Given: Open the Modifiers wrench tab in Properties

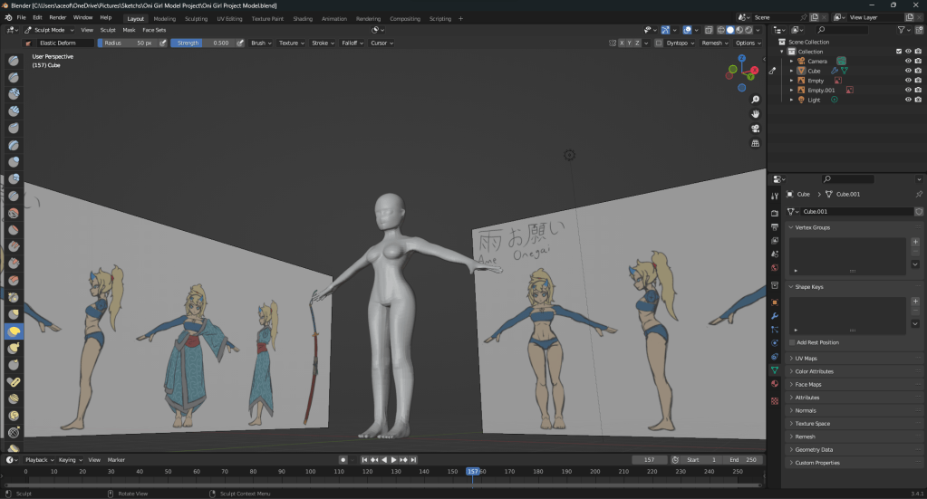Looking at the screenshot, I should [x=774, y=315].
